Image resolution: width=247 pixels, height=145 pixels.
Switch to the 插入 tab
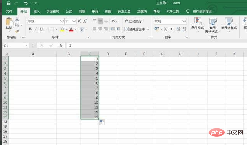[36, 11]
